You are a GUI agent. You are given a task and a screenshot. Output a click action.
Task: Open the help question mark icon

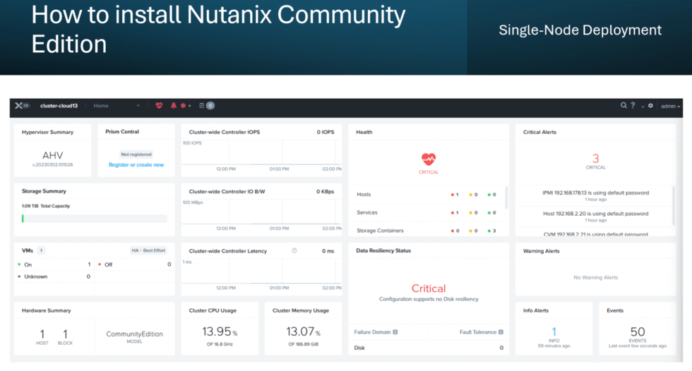pyautogui.click(x=633, y=105)
